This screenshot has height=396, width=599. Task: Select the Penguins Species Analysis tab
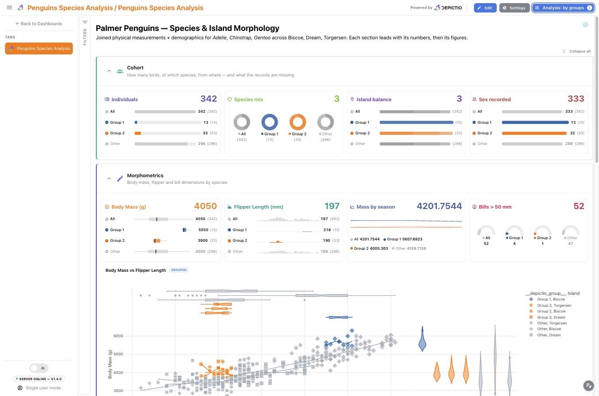[x=39, y=49]
